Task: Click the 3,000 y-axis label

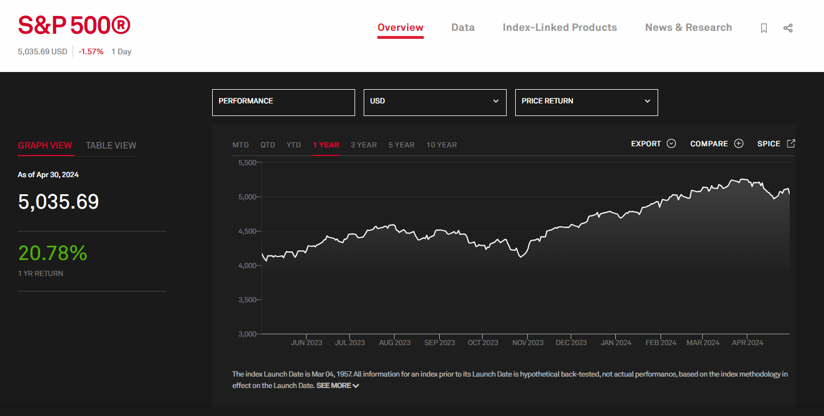Action: point(248,334)
